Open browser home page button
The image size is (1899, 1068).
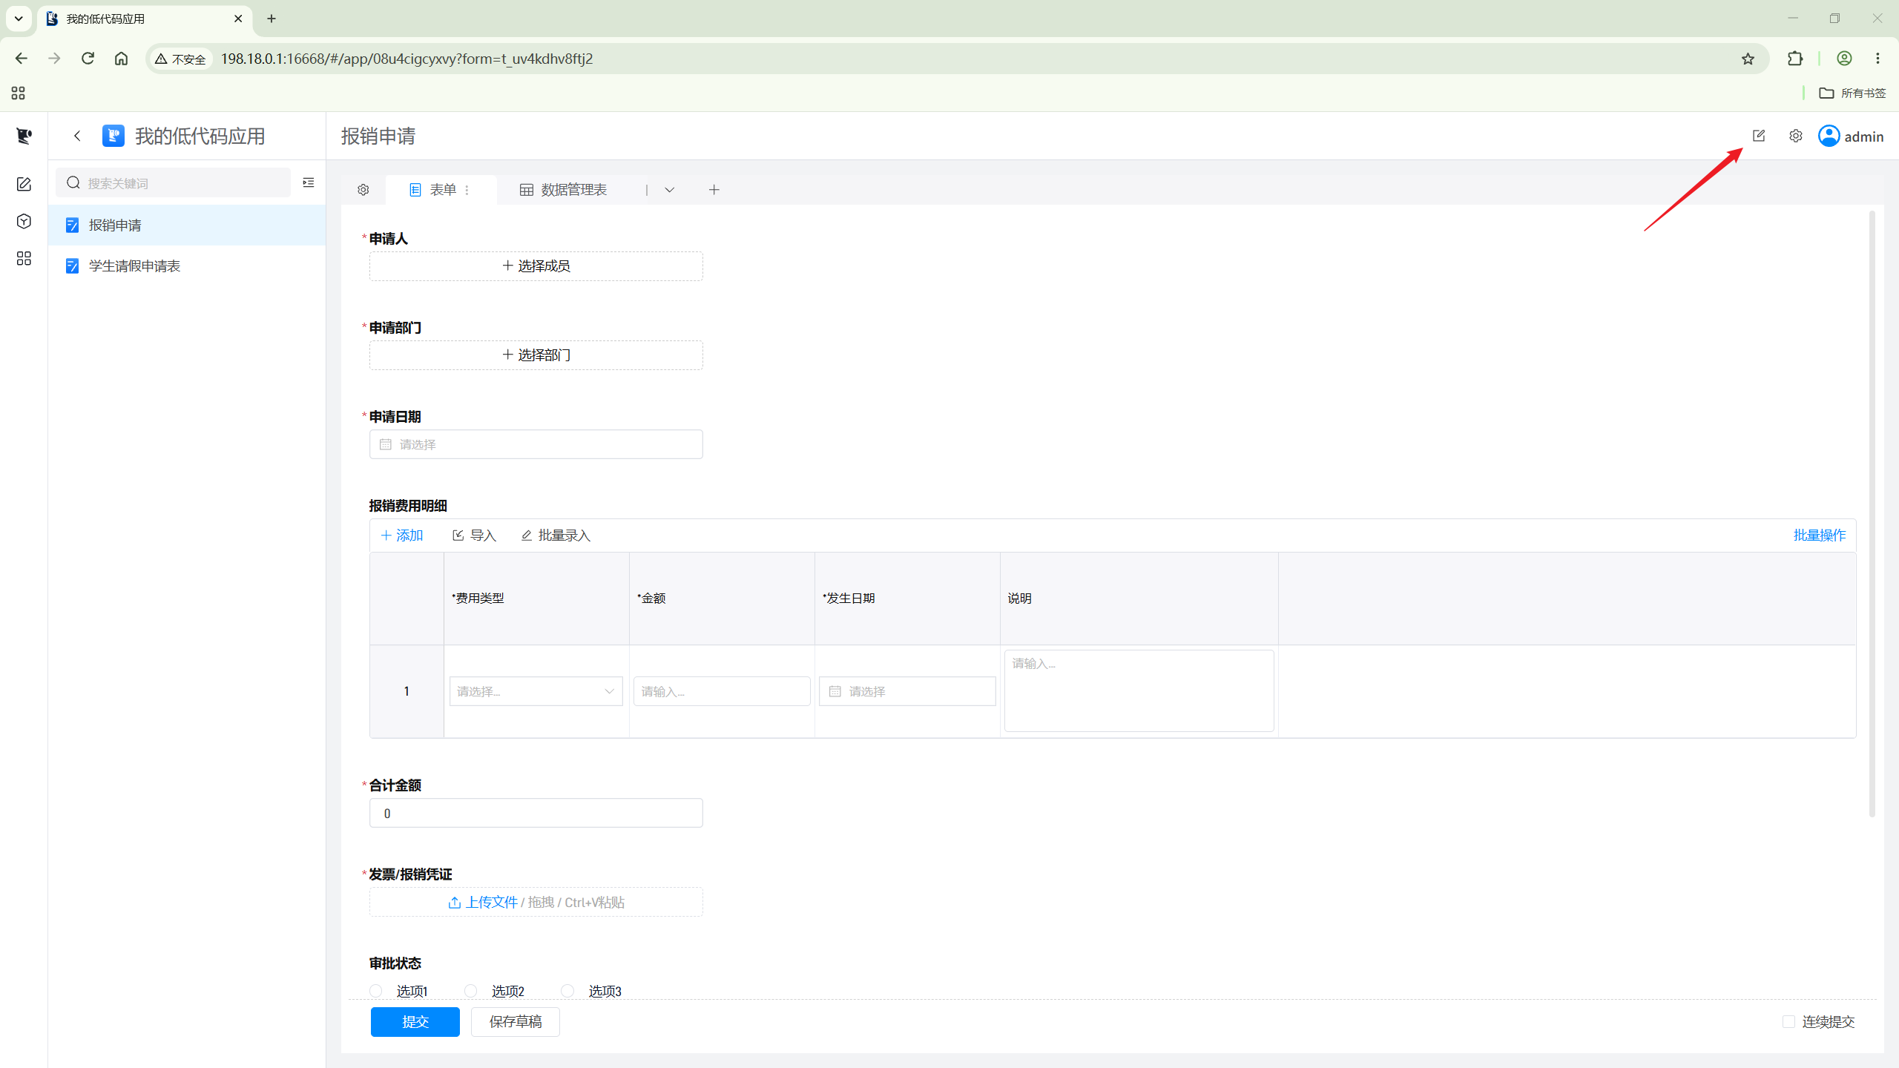click(121, 59)
